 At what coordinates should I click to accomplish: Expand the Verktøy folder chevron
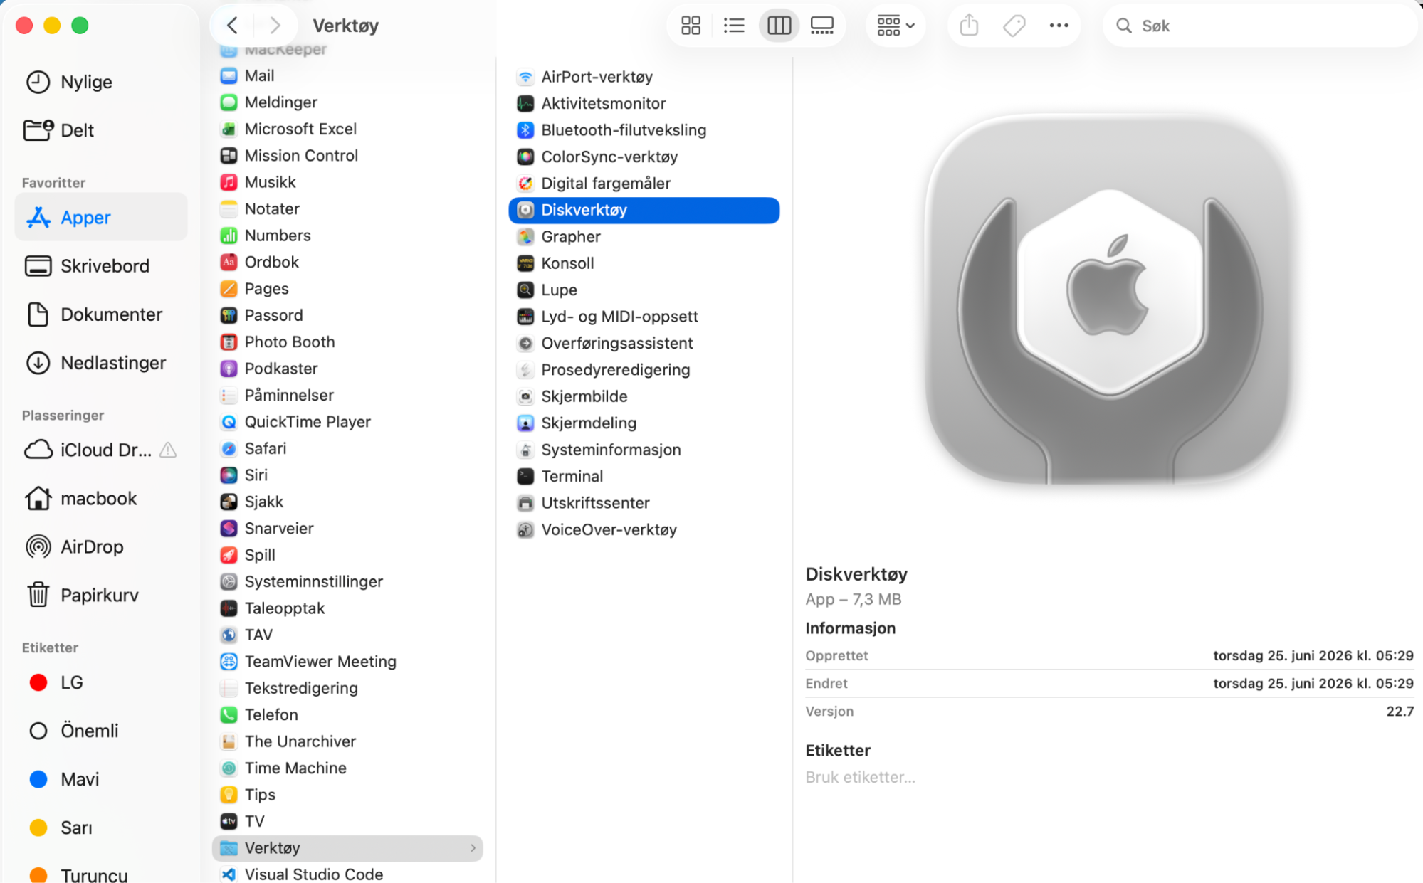pos(473,847)
